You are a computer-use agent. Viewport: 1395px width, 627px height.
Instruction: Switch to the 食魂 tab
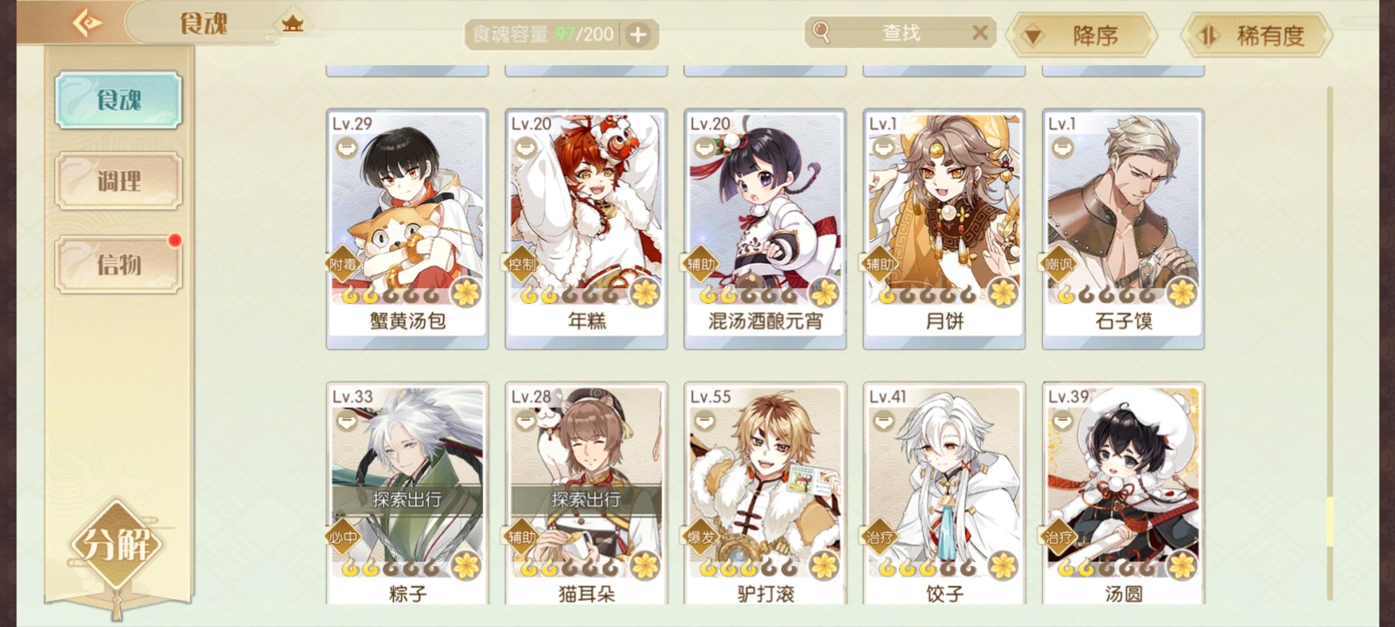tap(119, 100)
